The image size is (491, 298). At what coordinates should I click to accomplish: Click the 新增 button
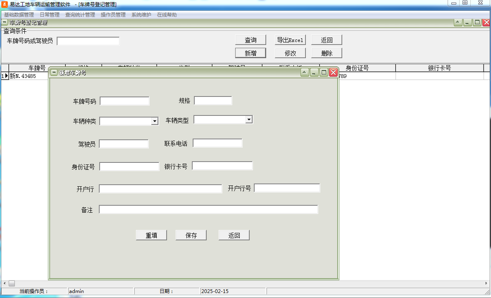click(250, 53)
